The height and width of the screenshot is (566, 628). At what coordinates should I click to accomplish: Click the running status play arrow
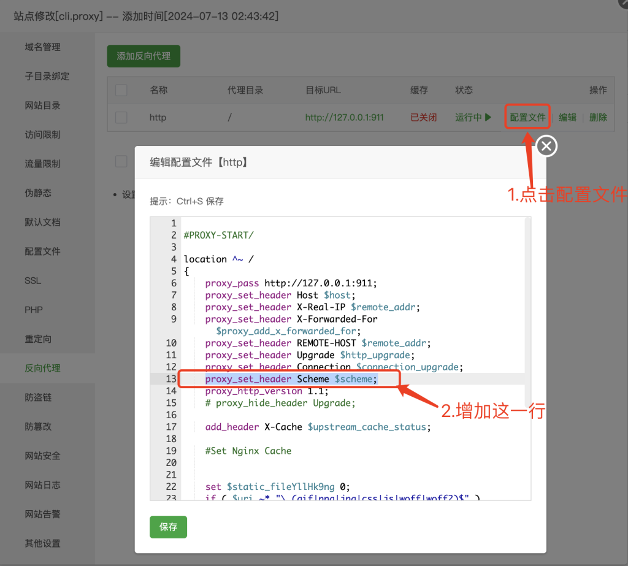(x=488, y=117)
